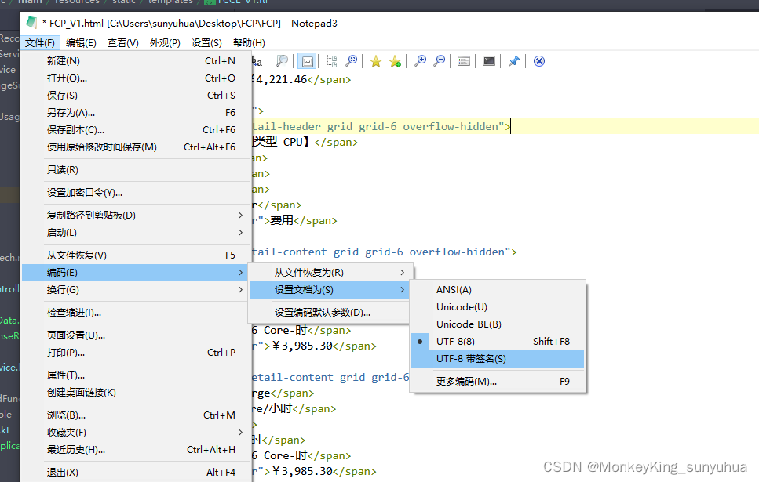759x482 pixels.
Task: Click the scheme configuration list icon
Action: pyautogui.click(x=464, y=61)
